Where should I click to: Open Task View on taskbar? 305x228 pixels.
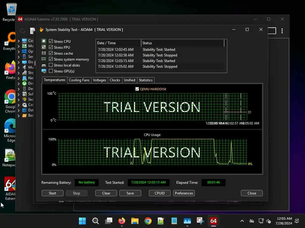pyautogui.click(x=109, y=221)
